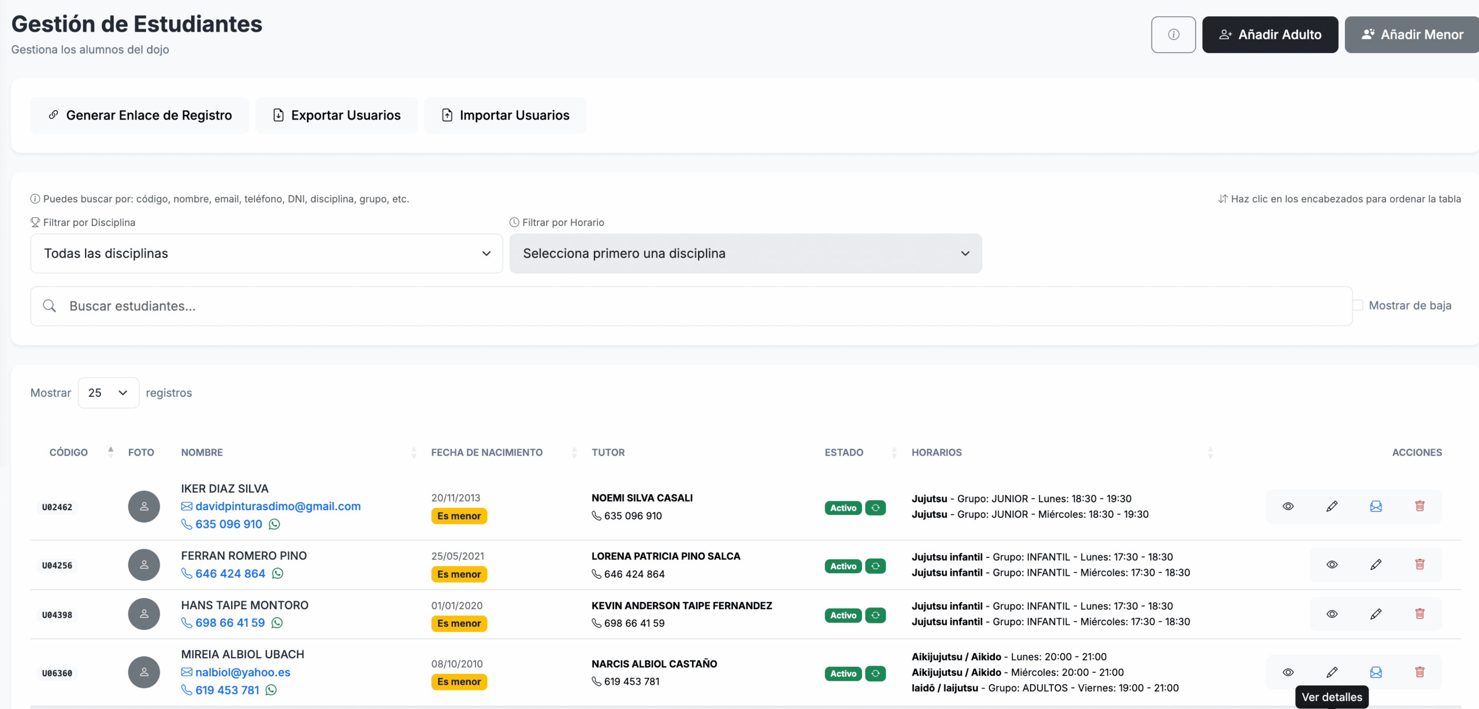
Task: Click Exportar Usuarios button
Action: pyautogui.click(x=336, y=116)
